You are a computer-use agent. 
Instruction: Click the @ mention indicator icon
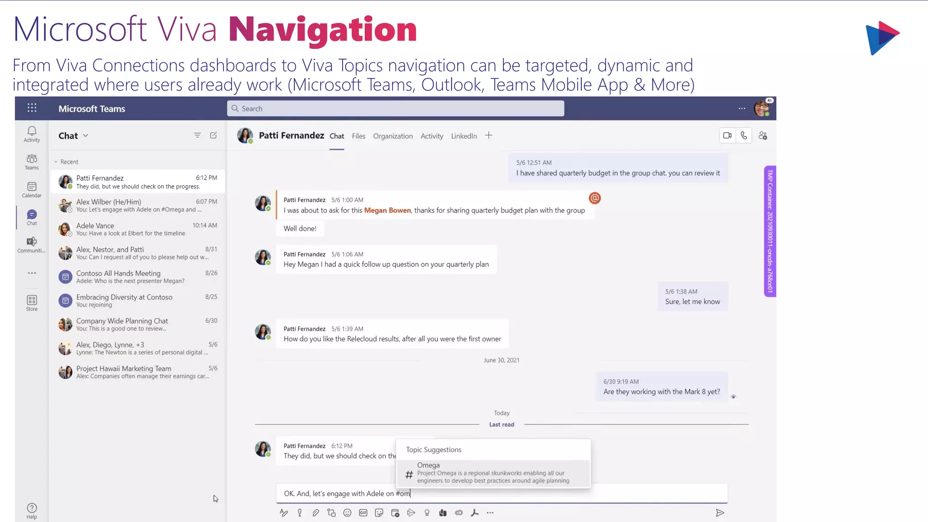click(594, 198)
